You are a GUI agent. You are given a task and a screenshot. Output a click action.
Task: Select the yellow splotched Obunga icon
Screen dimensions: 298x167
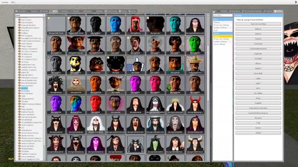tap(76, 65)
